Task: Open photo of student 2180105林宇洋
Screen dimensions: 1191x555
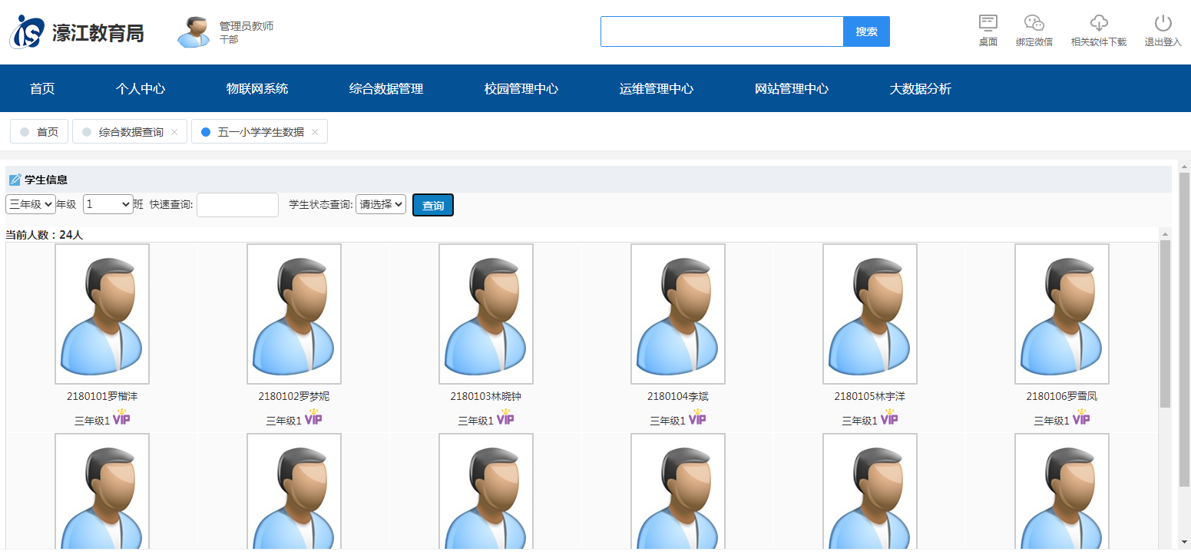Action: point(870,314)
